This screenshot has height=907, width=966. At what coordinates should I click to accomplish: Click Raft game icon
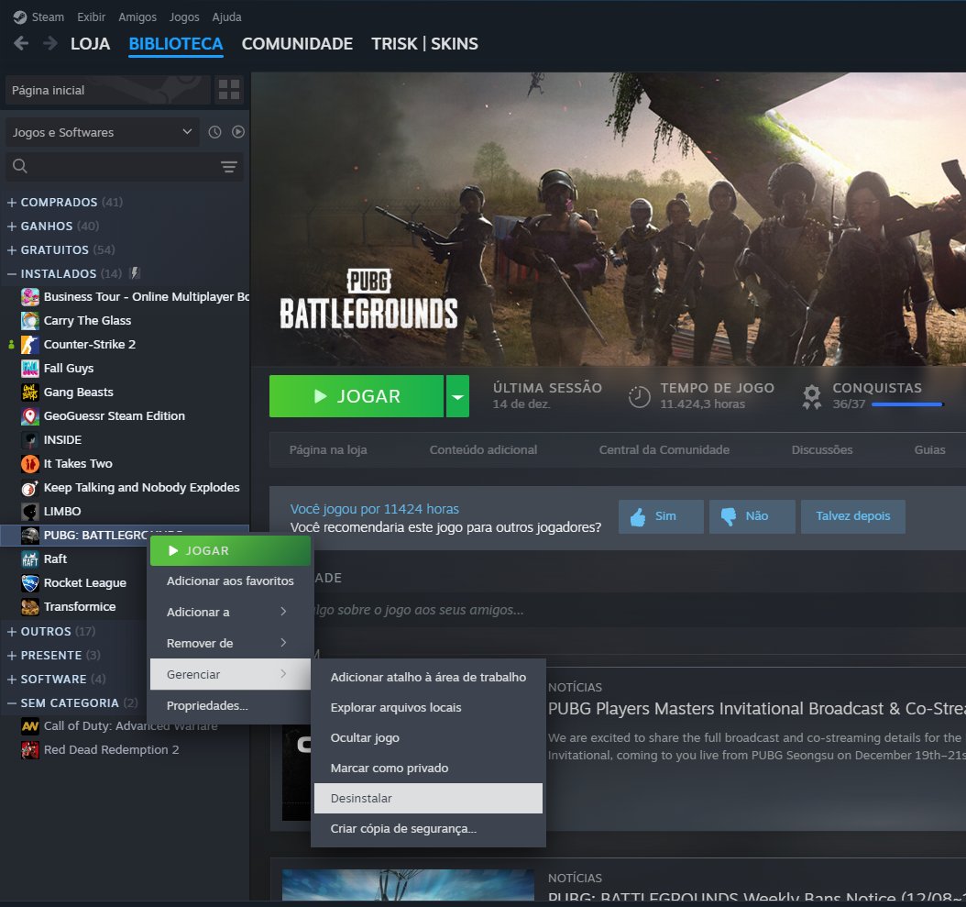30,559
